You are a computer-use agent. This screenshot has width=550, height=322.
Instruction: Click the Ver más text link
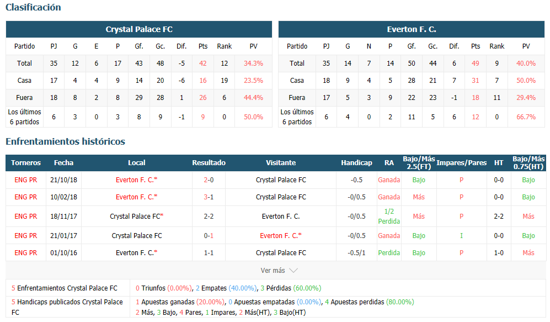coord(273,271)
